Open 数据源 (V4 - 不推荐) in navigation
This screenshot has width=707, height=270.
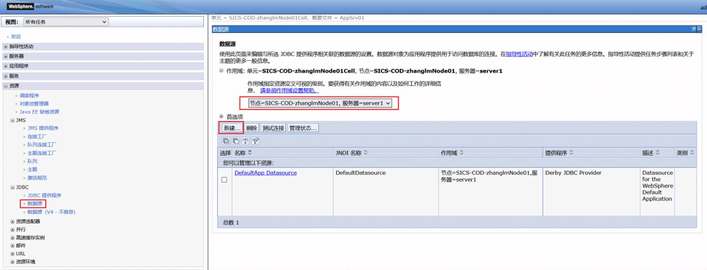(x=51, y=212)
